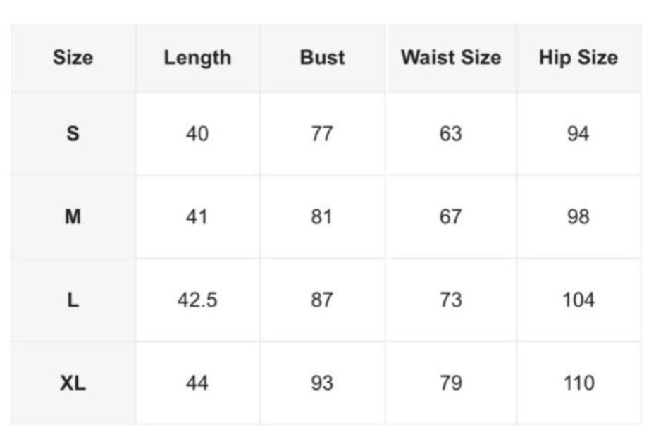Click the Size column header
The width and height of the screenshot is (656, 442).
click(73, 58)
